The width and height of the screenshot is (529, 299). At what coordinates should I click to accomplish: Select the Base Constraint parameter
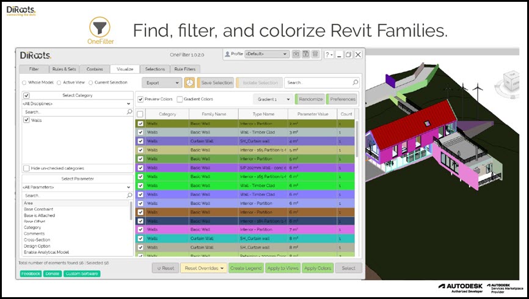point(76,209)
